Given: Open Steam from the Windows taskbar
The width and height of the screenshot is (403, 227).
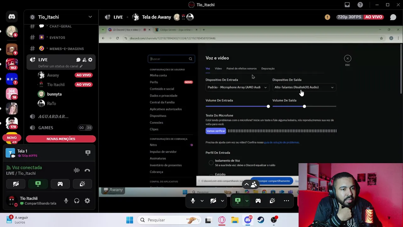Looking at the screenshot, I should click(261, 220).
